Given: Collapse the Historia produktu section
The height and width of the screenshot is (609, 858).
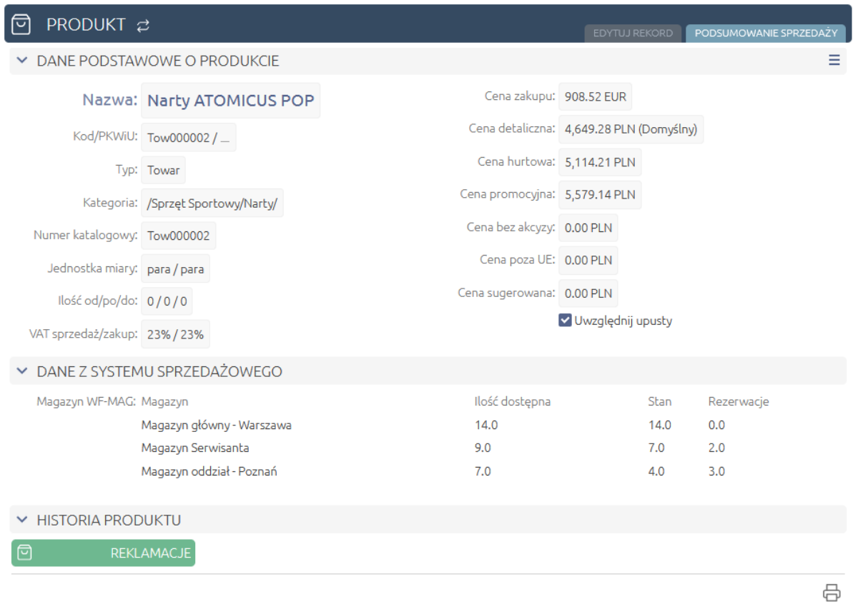Looking at the screenshot, I should (x=22, y=520).
